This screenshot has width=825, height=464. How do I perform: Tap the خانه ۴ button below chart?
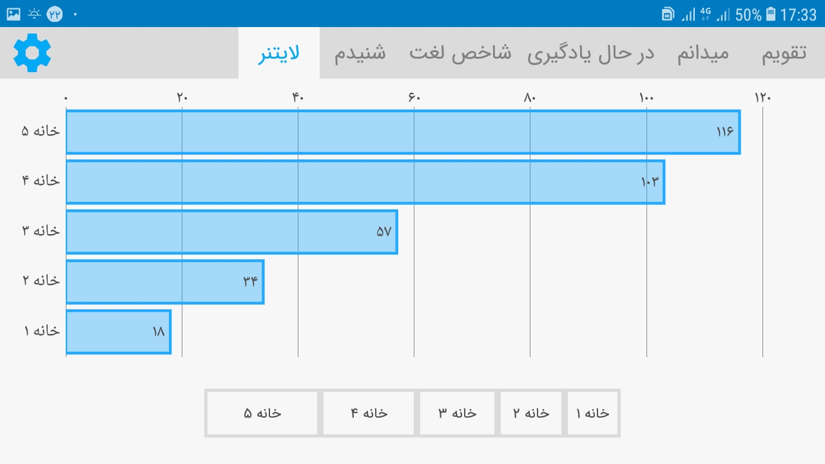tap(369, 413)
